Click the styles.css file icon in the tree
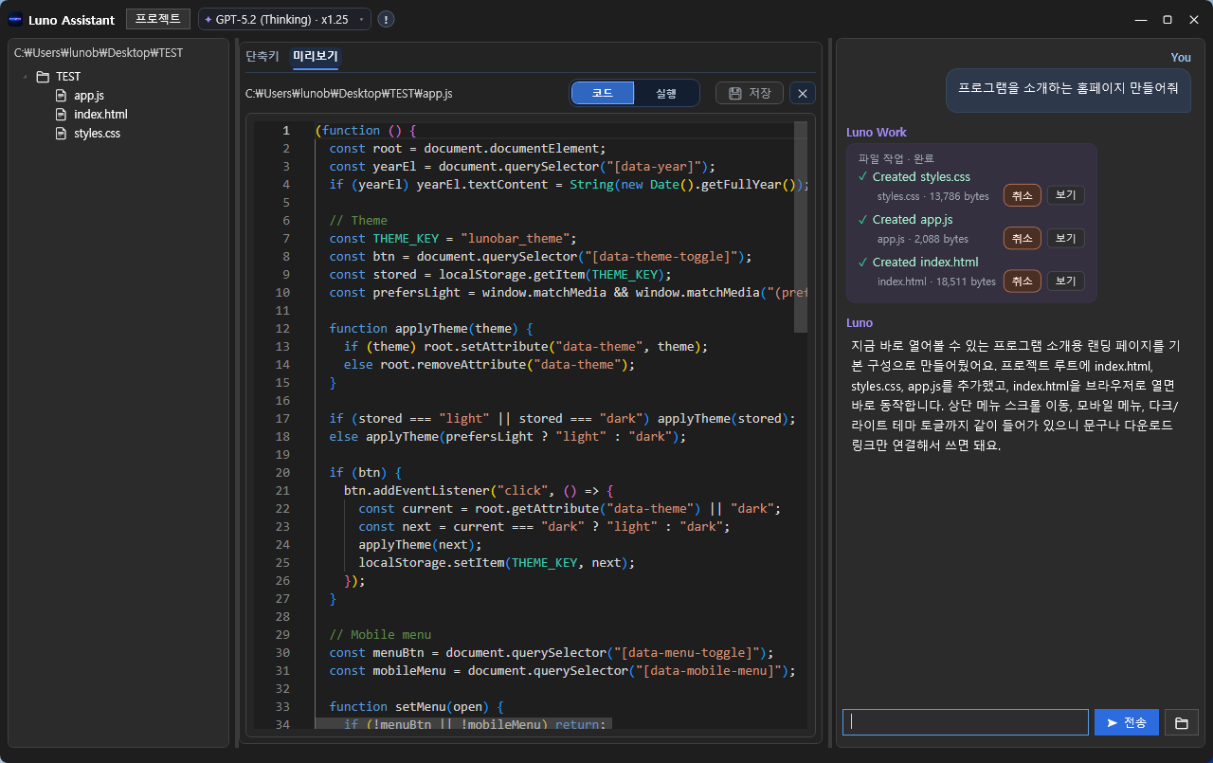This screenshot has width=1213, height=763. click(x=62, y=134)
